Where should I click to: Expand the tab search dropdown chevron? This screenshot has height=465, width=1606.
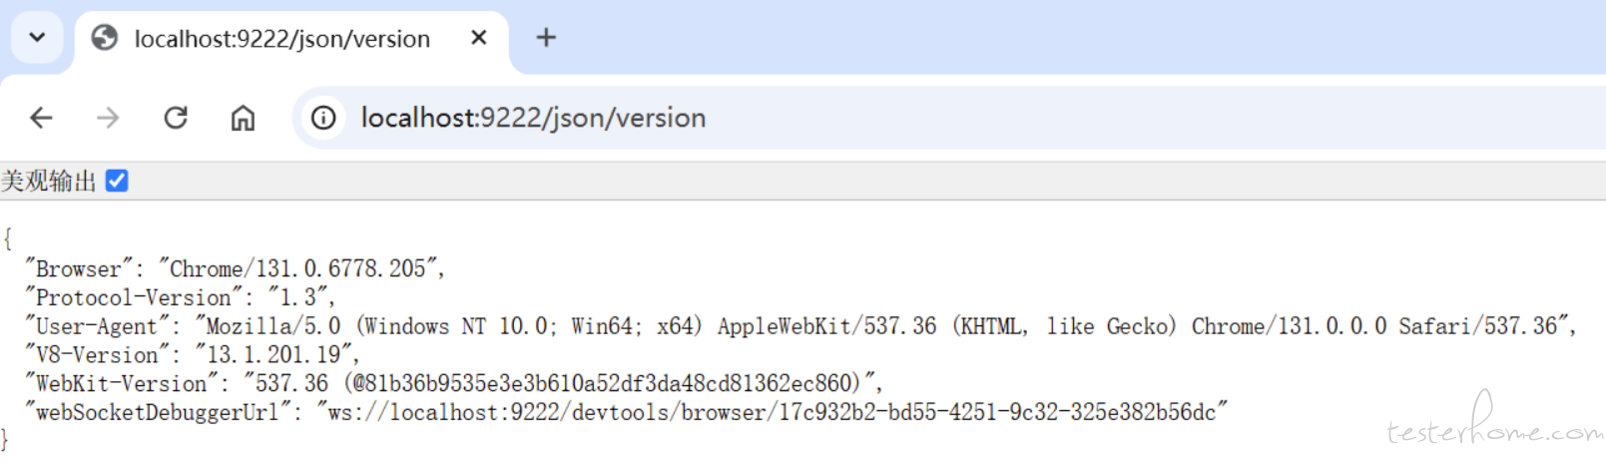(x=37, y=38)
